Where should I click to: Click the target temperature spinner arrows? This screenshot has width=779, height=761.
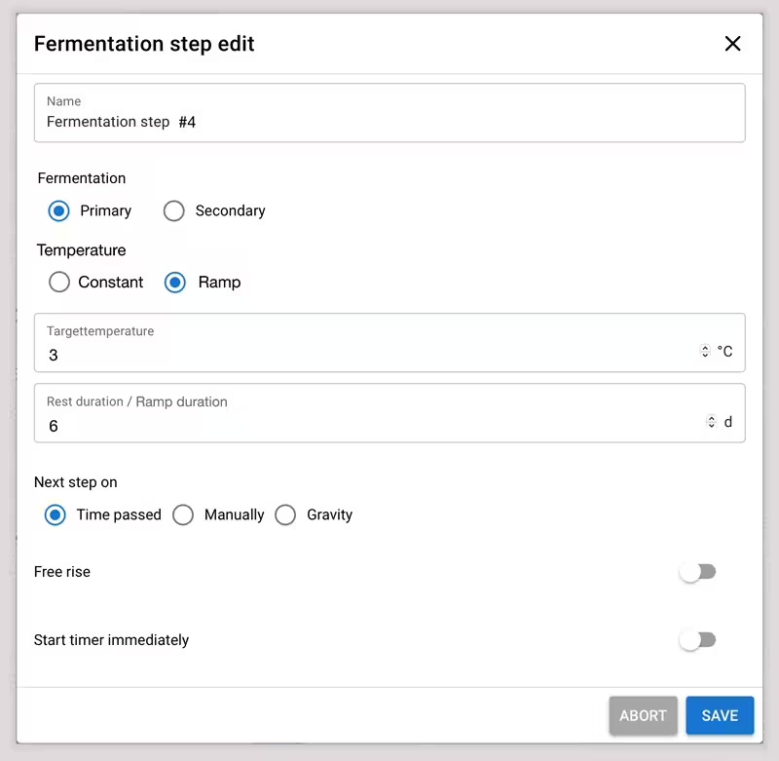(705, 352)
